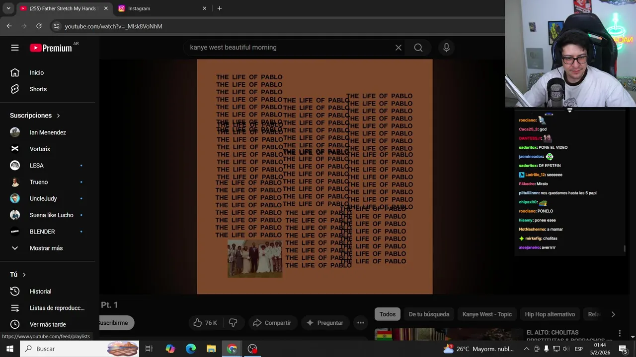Open the volume control in system tray
This screenshot has height=357, width=636.
pos(565,349)
